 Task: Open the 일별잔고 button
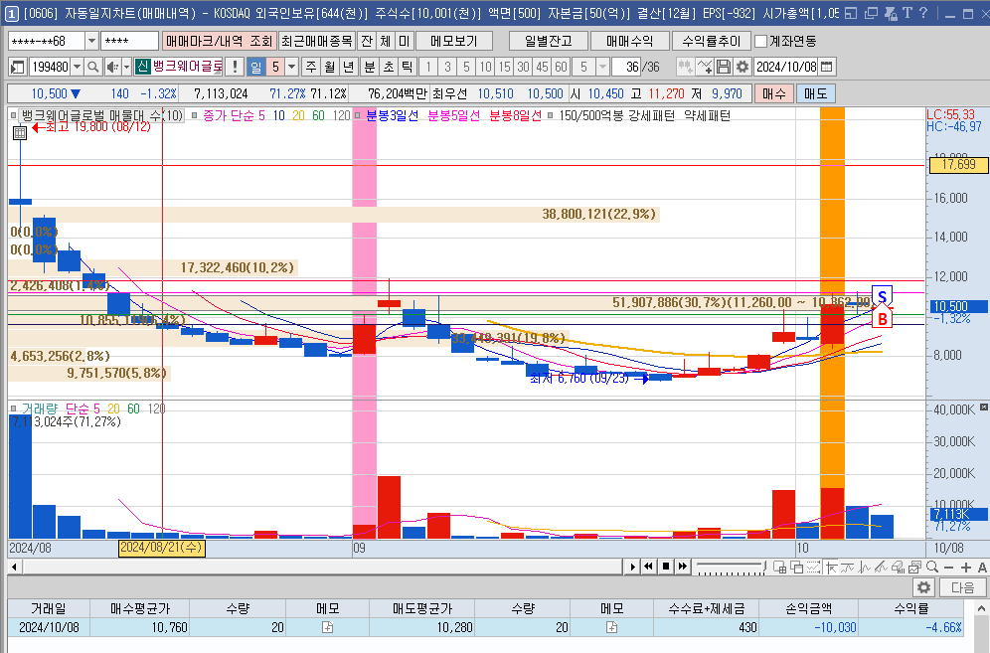(x=549, y=41)
